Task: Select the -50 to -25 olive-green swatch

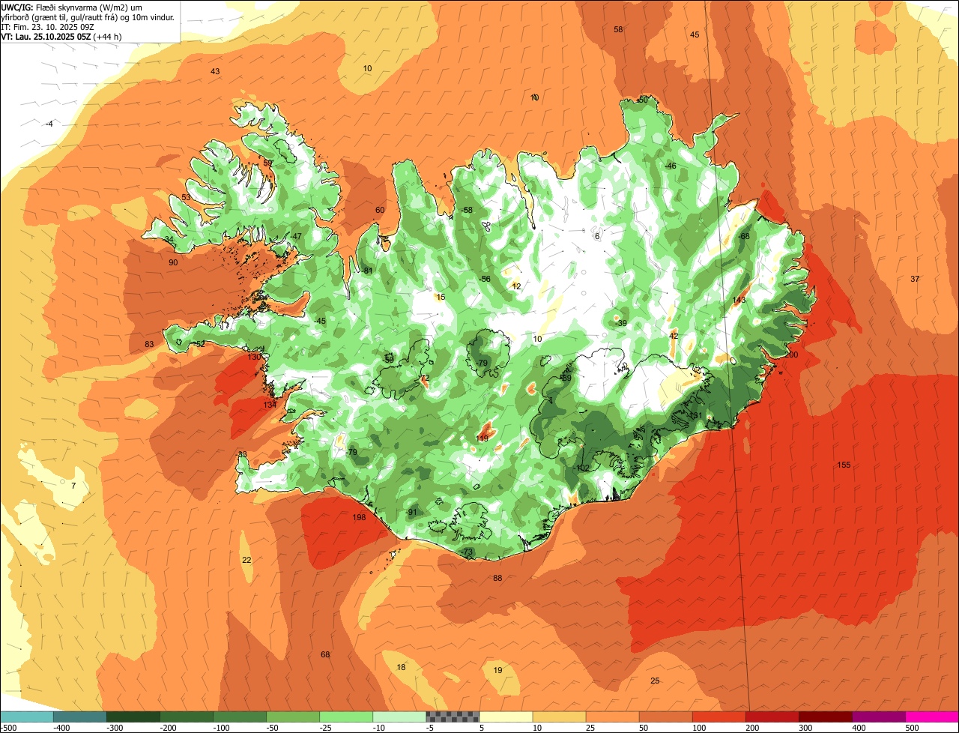Action: point(293,717)
